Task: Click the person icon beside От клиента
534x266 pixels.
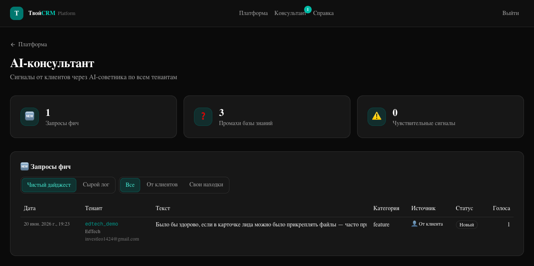Action: 414,224
